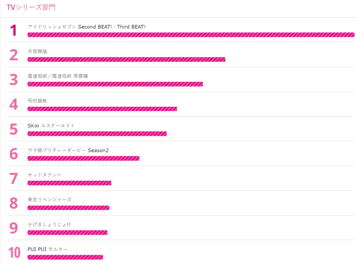Image resolution: width=356 pixels, height=263 pixels.
Task: Click the striped vote bar under アイドリッシュセブン
Action: pyautogui.click(x=191, y=34)
